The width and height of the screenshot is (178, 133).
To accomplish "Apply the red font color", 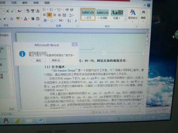I will (x=25, y=19).
